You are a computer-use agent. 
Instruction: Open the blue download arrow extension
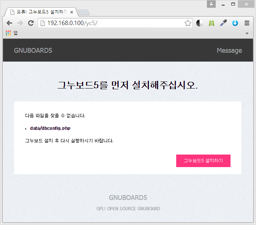(235, 23)
